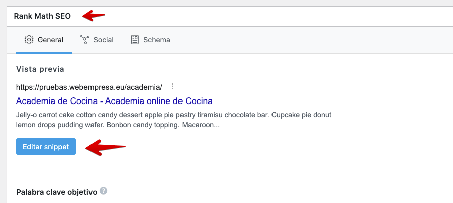The height and width of the screenshot is (203, 453).
Task: Open the Schema tab
Action: (x=150, y=40)
